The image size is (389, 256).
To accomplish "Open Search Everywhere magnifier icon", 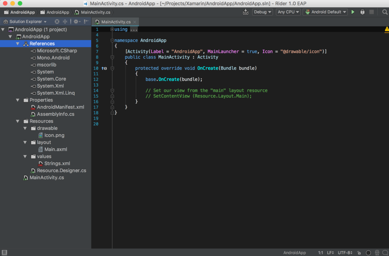I will 385,12.
